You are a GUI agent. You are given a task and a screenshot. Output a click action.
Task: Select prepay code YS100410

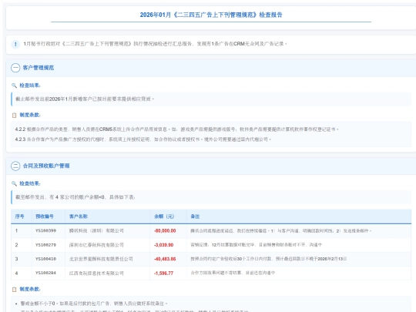[45, 259]
